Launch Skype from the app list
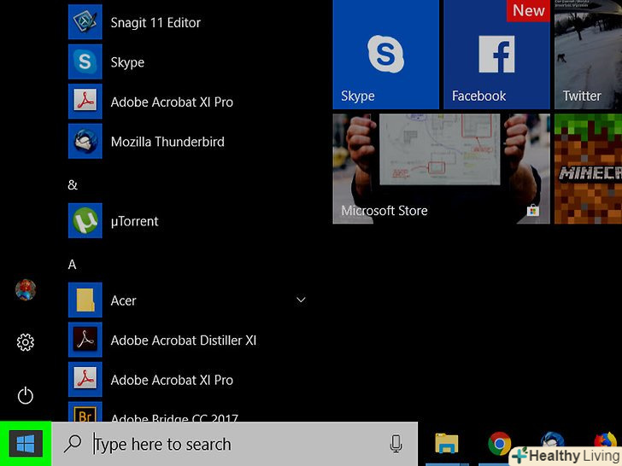This screenshot has width=622, height=466. pos(127,62)
